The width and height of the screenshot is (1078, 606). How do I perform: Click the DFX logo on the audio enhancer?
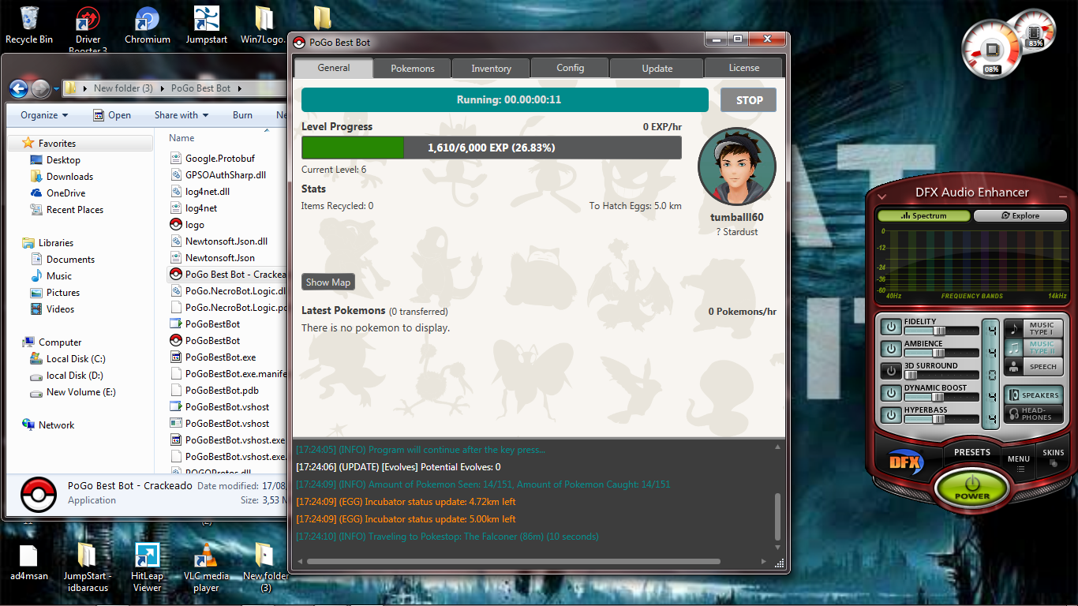(905, 462)
